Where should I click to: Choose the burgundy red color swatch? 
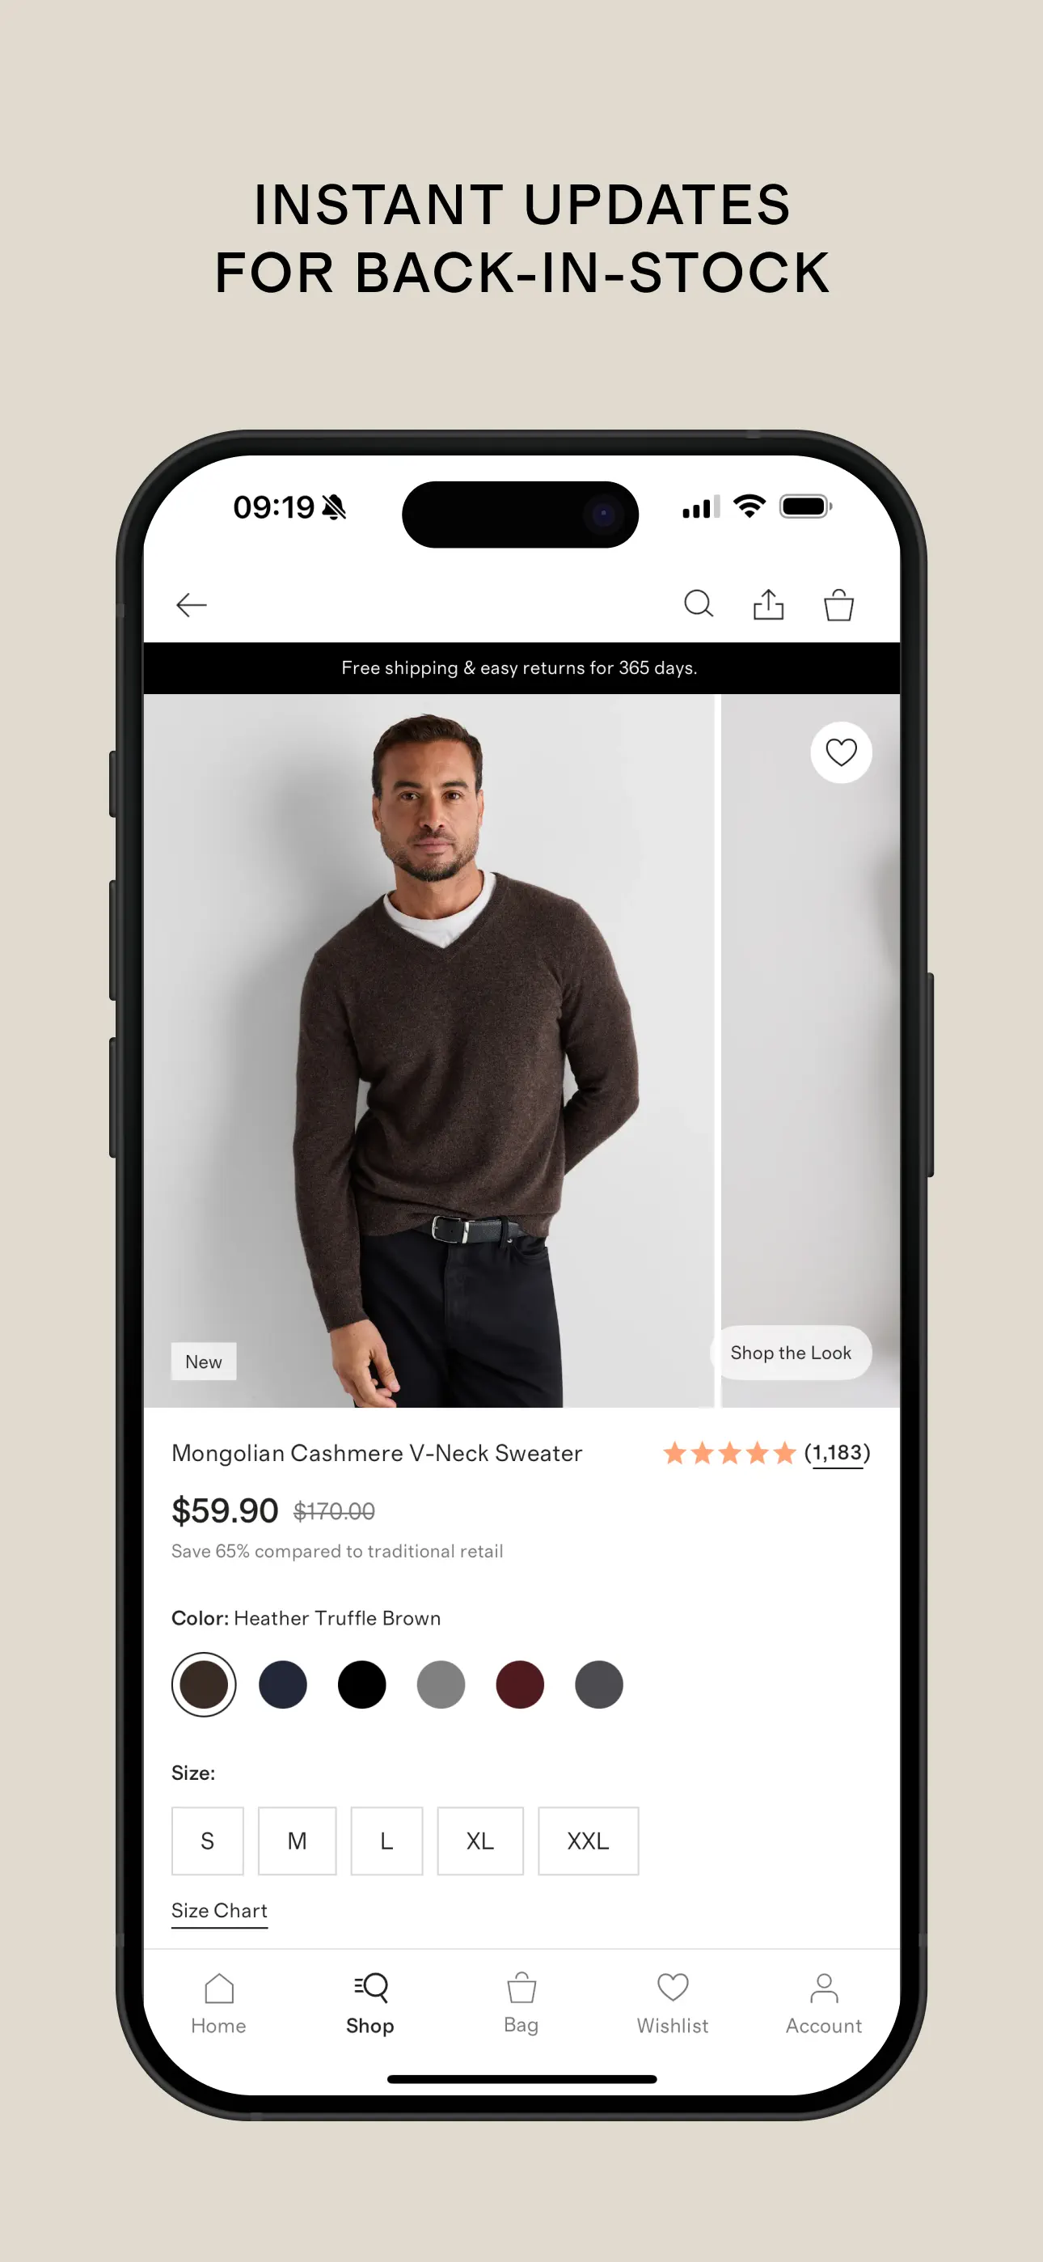click(x=520, y=1684)
